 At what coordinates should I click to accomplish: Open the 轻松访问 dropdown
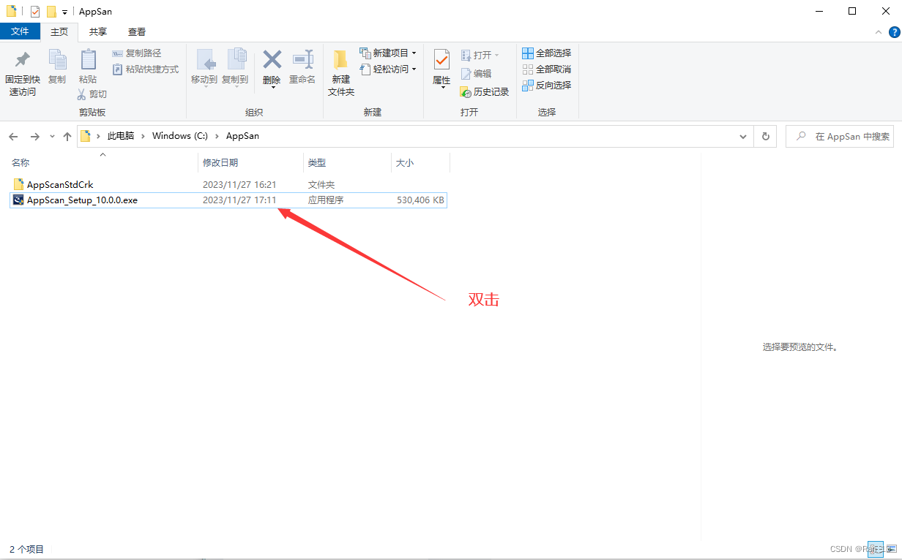tap(388, 69)
